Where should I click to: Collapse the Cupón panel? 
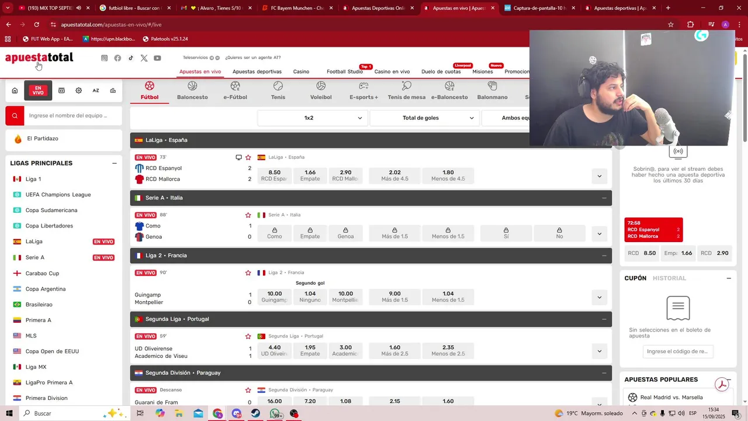coord(729,278)
